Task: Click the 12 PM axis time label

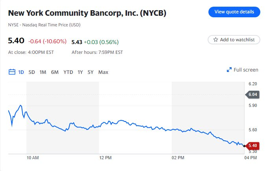Action: tap(106, 158)
